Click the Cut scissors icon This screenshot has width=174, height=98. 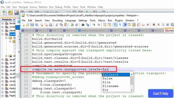tap(57, 25)
